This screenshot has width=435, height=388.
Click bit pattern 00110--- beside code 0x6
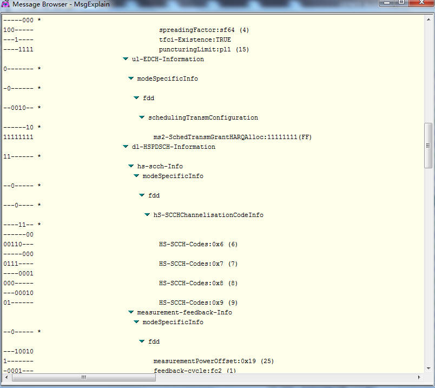point(18,244)
